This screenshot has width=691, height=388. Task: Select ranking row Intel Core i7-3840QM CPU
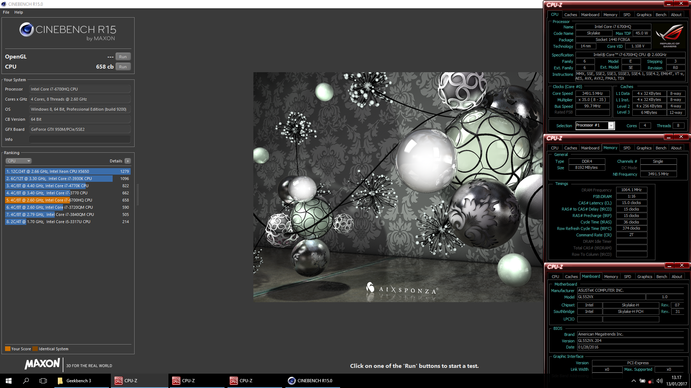pyautogui.click(x=68, y=214)
